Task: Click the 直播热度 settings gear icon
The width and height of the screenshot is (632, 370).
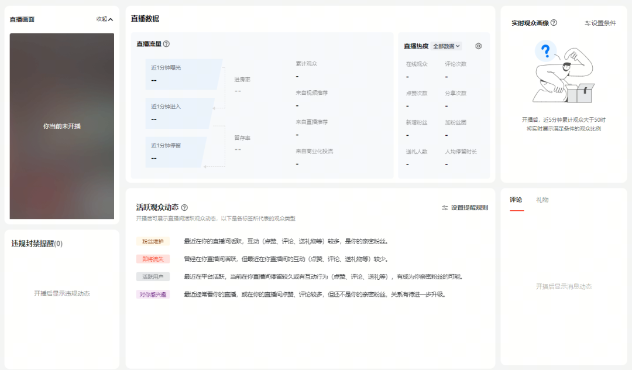Action: pos(478,46)
